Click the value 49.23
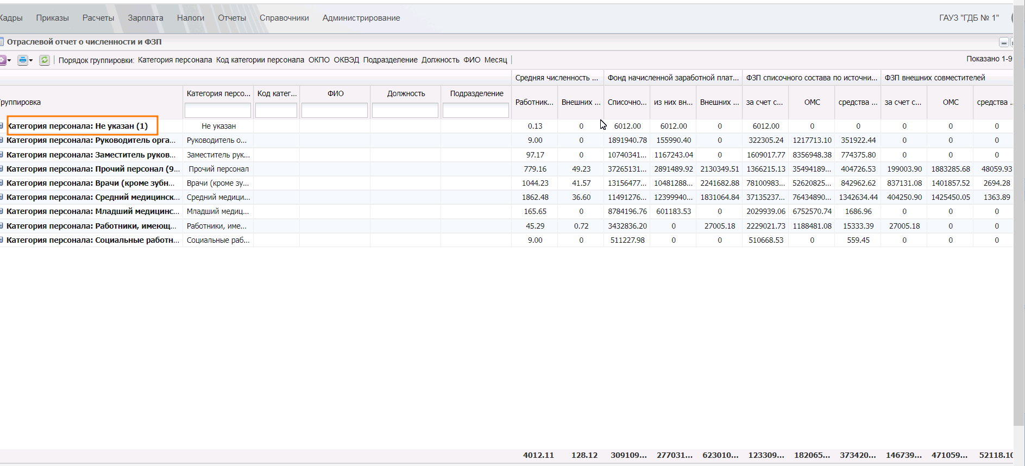 coord(581,169)
